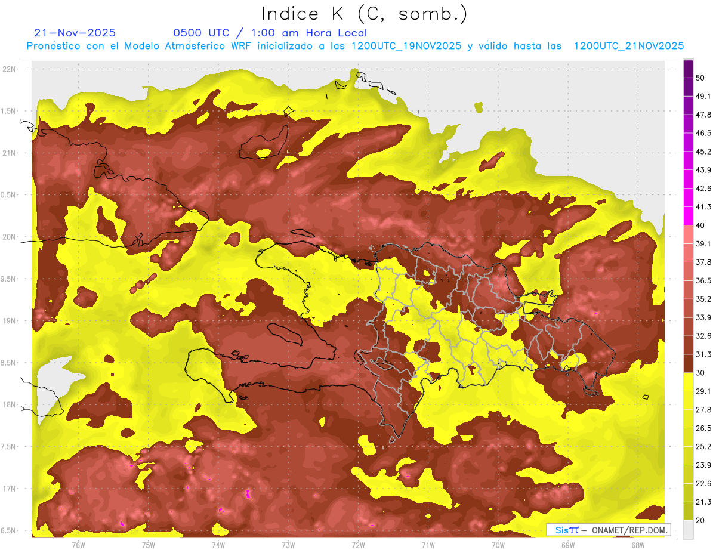Click the '32.6' colorbar value
716x553 pixels.
tap(703, 336)
